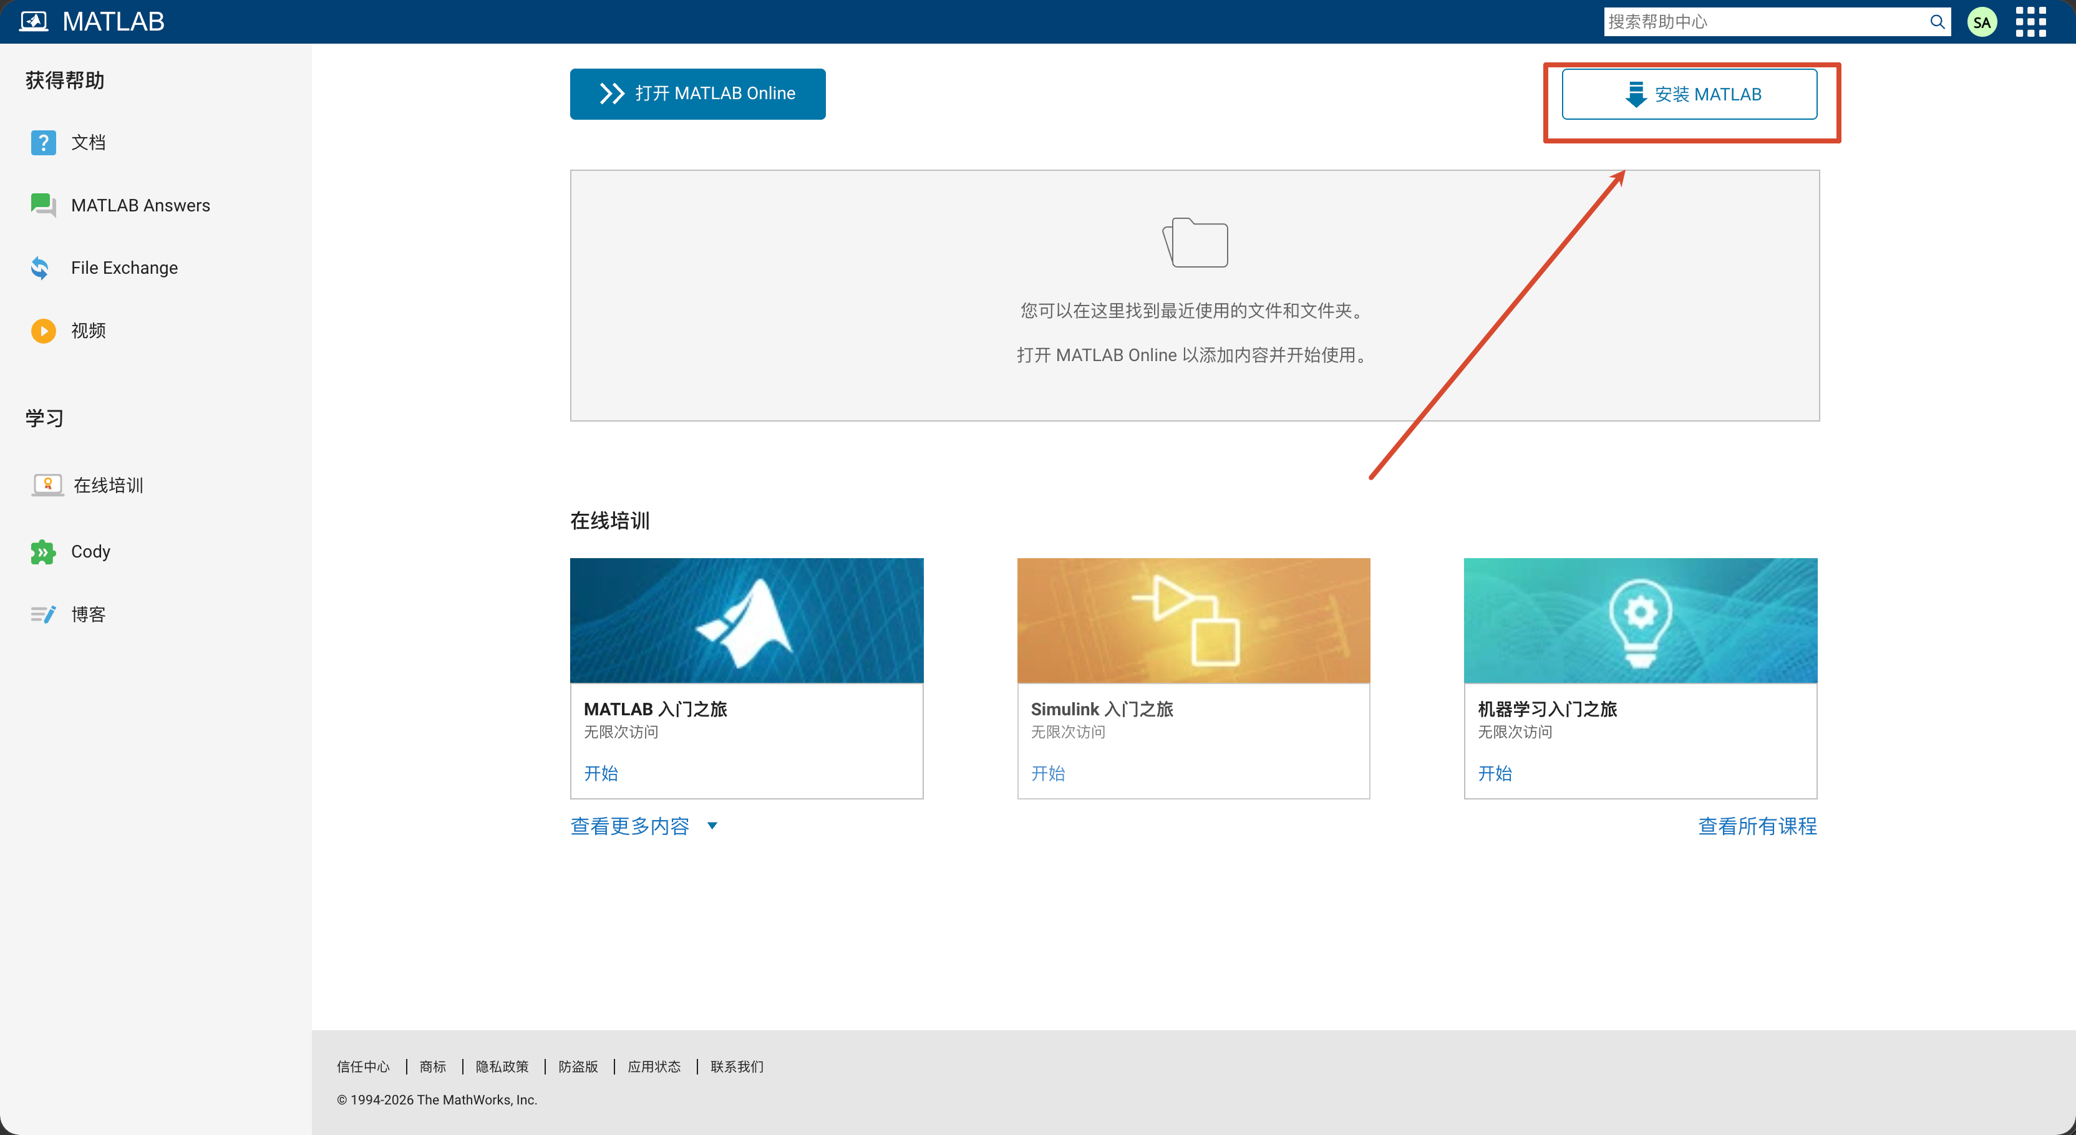Click Simulink 入门之旅 course thumbnail

1193,621
